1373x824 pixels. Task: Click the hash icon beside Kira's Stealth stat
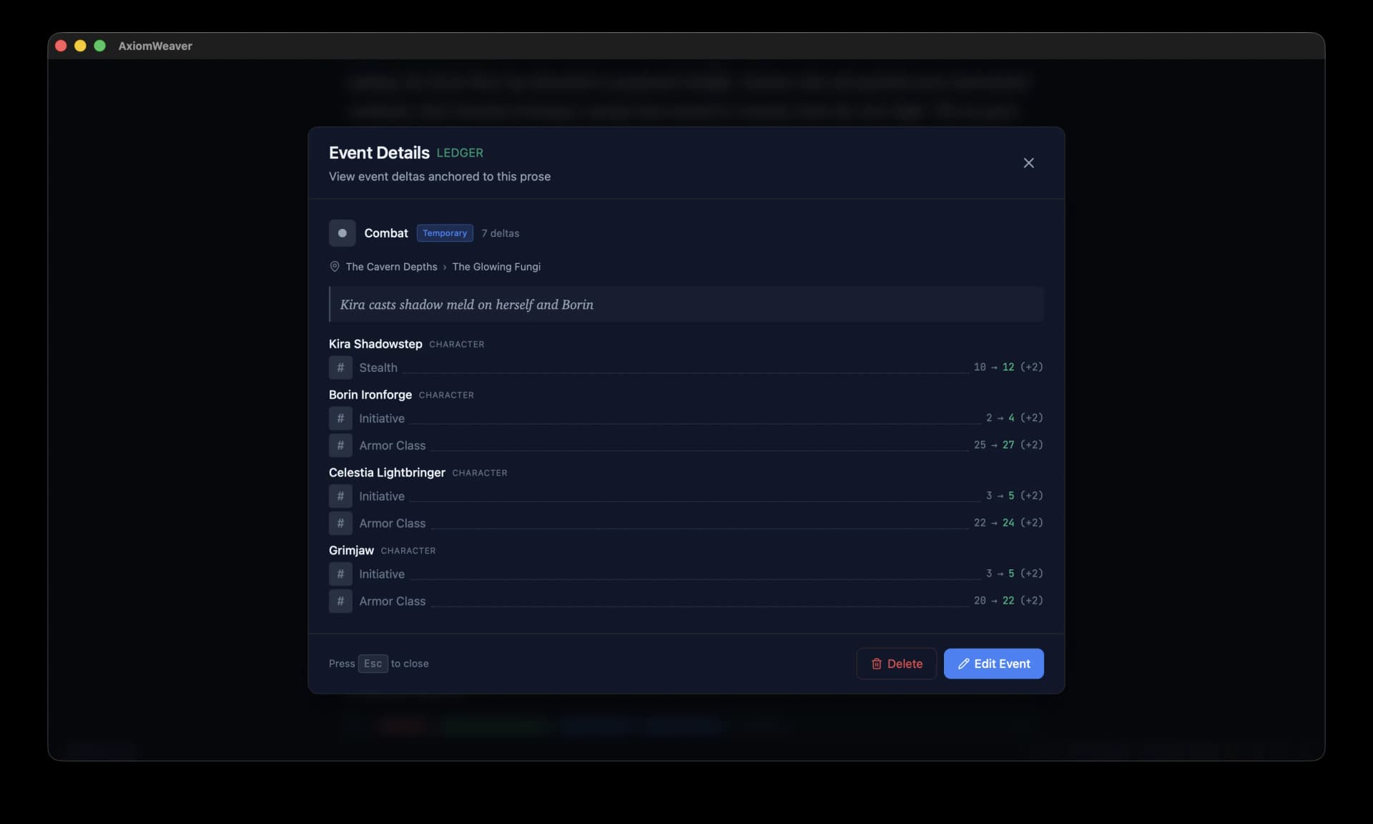point(340,367)
